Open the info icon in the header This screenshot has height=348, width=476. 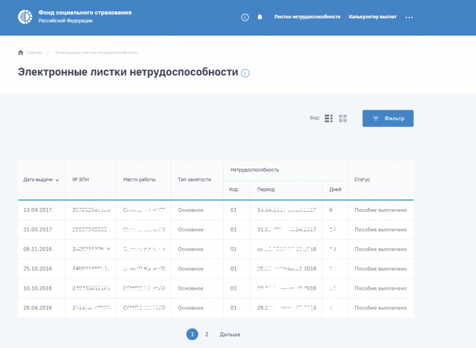pyautogui.click(x=245, y=17)
